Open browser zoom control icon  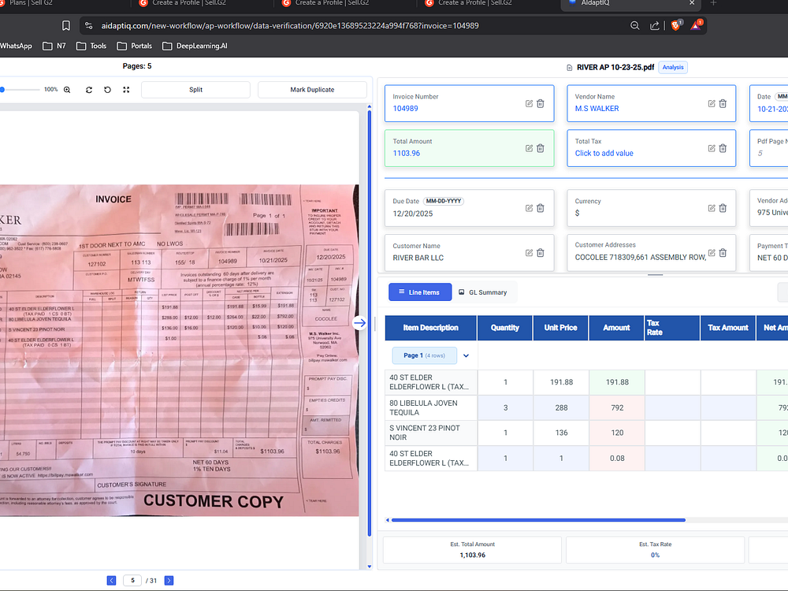click(x=634, y=26)
